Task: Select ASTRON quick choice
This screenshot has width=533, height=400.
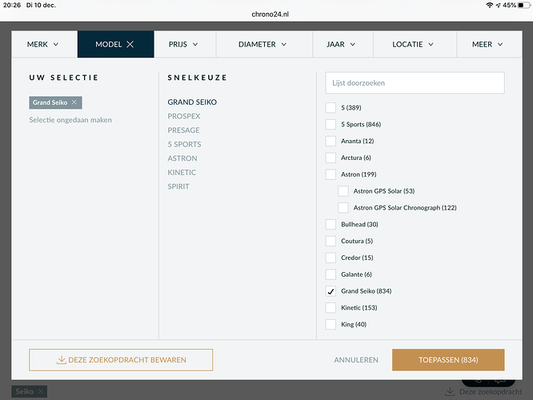Action: point(182,158)
